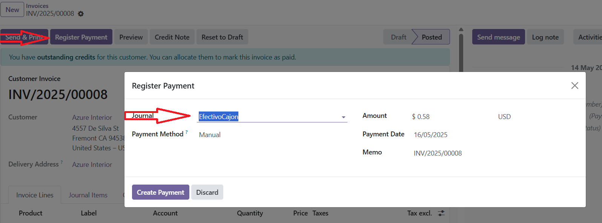Image resolution: width=602 pixels, height=223 pixels.
Task: Click the Label column header
Action: tap(89, 213)
